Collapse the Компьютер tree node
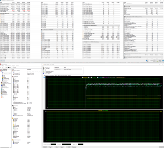The width and height of the screenshot is (164, 148). 0,72
